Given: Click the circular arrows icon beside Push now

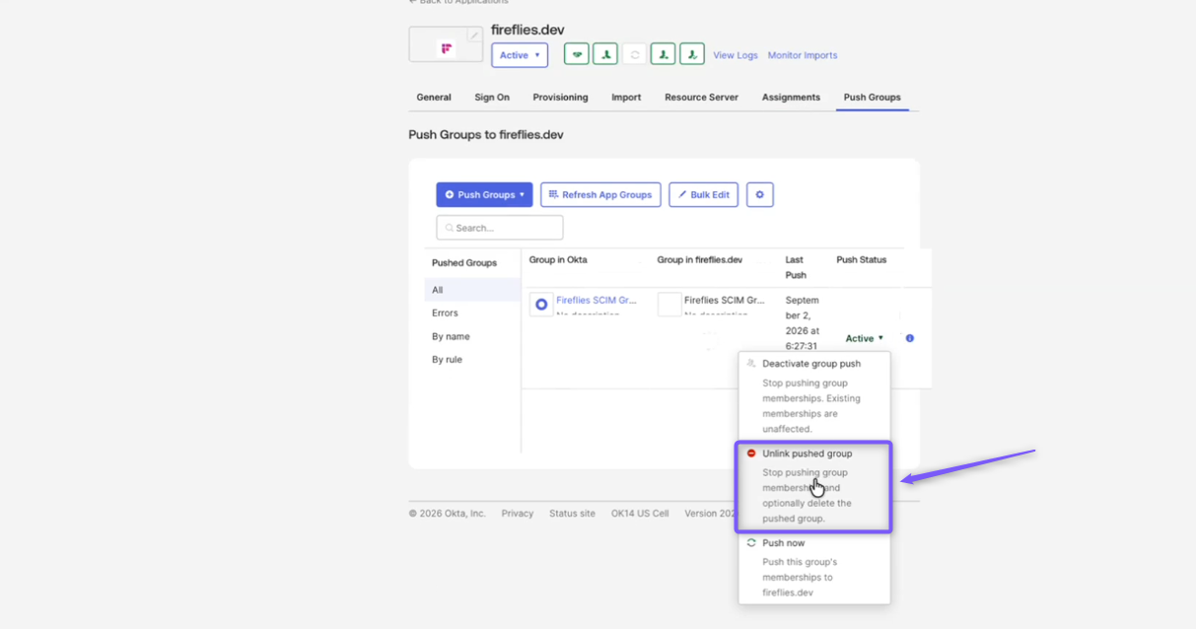Looking at the screenshot, I should coord(751,543).
